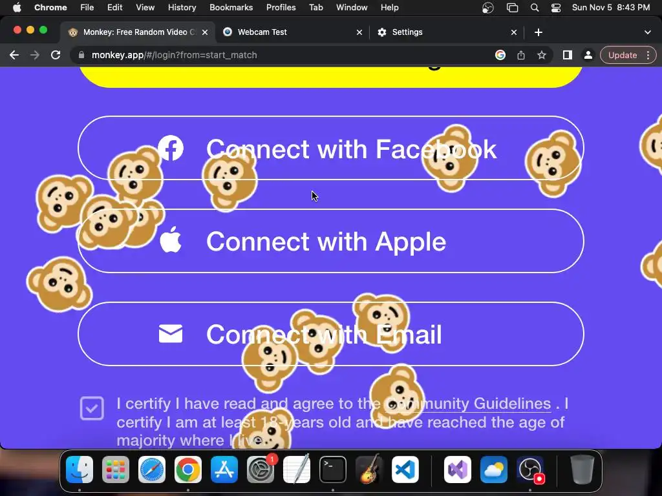The height and width of the screenshot is (496, 662).
Task: Close the Webcam Test tab
Action: click(x=359, y=32)
